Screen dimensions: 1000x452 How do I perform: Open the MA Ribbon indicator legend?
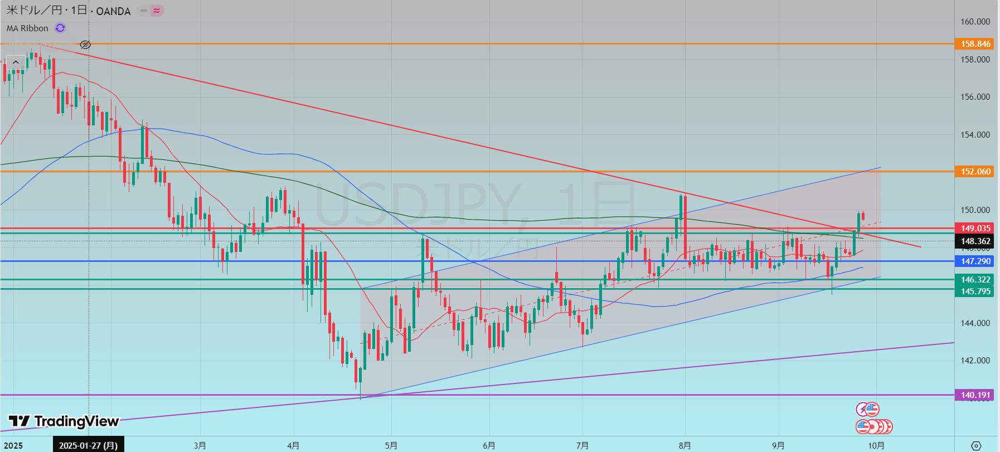[x=28, y=28]
